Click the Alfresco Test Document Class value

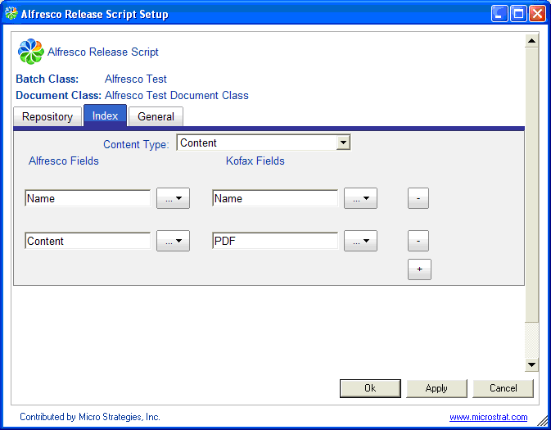(x=177, y=95)
